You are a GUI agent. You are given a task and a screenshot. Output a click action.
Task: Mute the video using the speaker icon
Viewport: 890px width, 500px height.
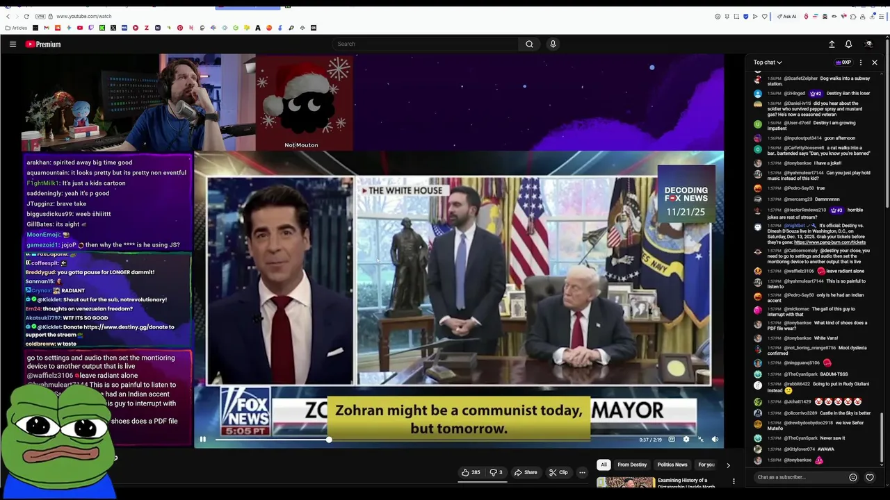click(715, 439)
